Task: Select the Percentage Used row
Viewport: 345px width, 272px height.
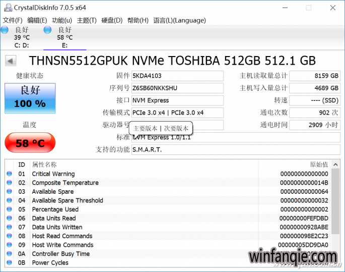Action: 168,209
